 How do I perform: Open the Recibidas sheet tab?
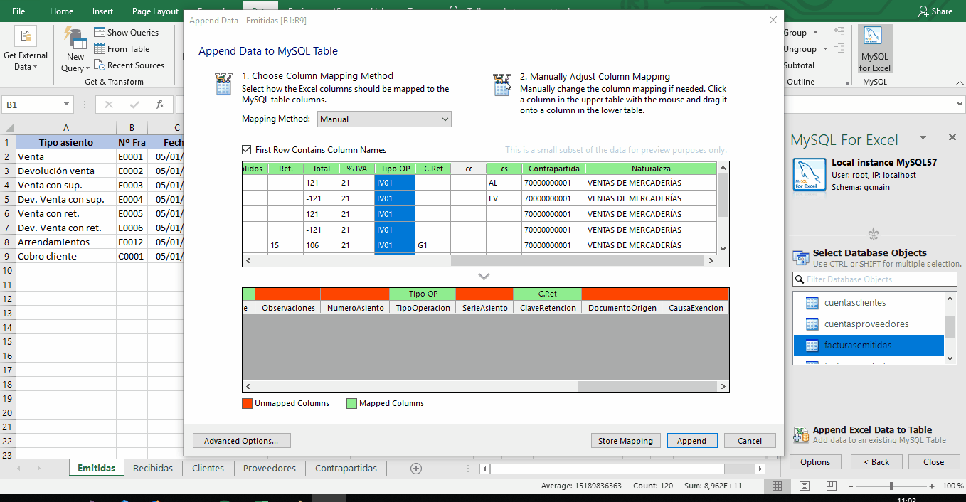tap(153, 468)
